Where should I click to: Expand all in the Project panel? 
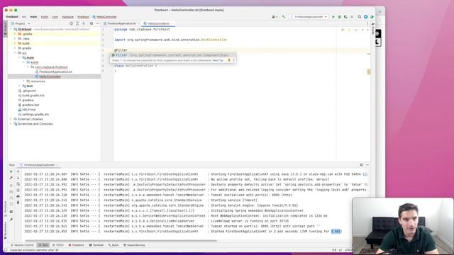pyautogui.click(x=77, y=23)
